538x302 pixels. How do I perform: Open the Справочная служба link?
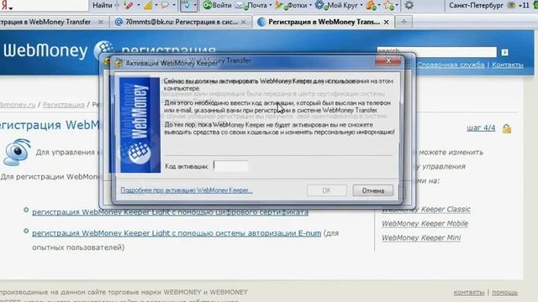451,65
